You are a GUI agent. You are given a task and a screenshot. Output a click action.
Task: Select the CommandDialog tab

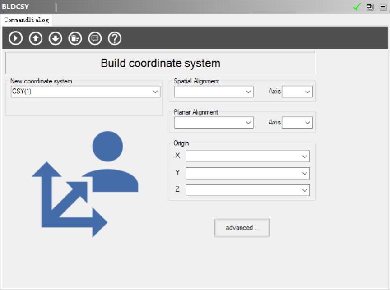point(27,20)
